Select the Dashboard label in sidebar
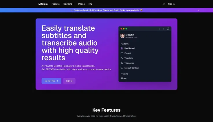This screenshot has width=213, height=122. [129, 48]
